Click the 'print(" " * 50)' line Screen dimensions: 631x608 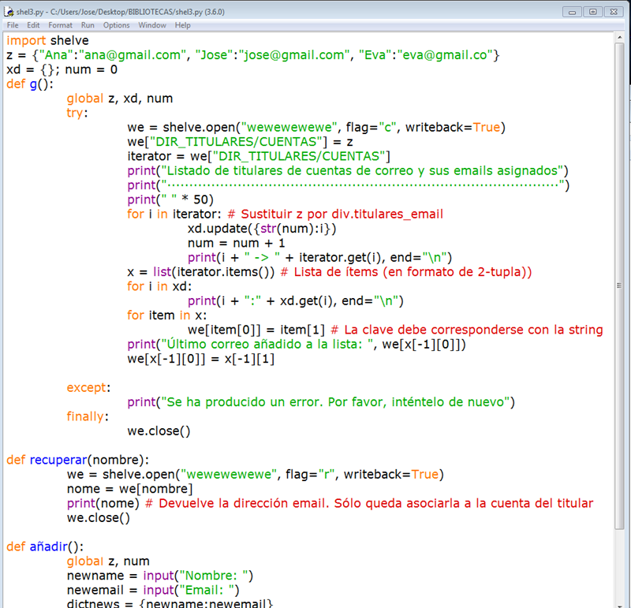point(170,200)
